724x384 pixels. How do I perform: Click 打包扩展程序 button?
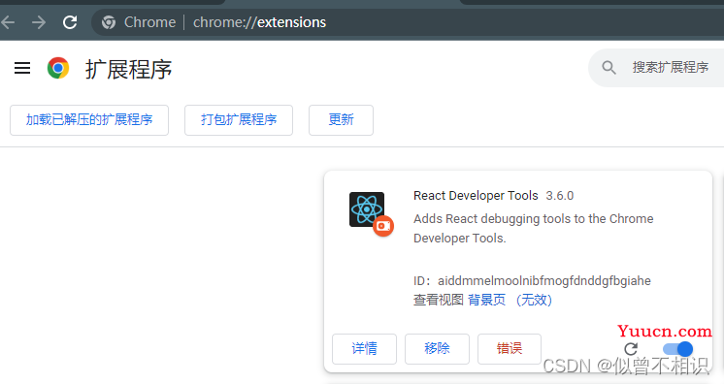[239, 120]
